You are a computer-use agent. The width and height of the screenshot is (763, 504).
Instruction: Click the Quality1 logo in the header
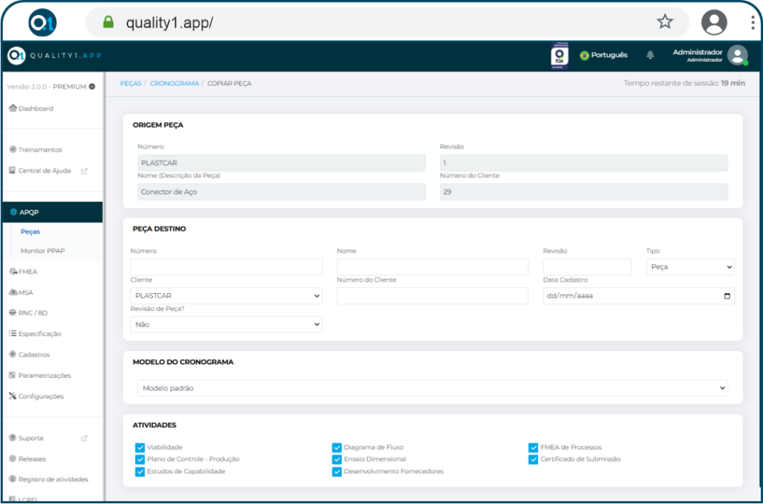click(54, 55)
